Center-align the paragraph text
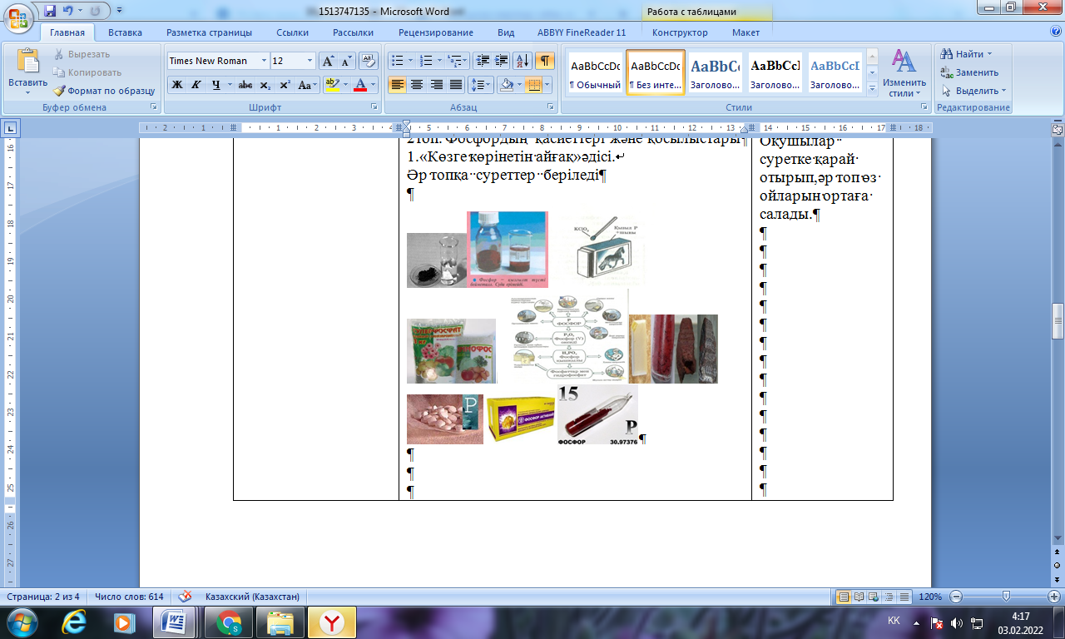This screenshot has width=1065, height=639. [417, 85]
